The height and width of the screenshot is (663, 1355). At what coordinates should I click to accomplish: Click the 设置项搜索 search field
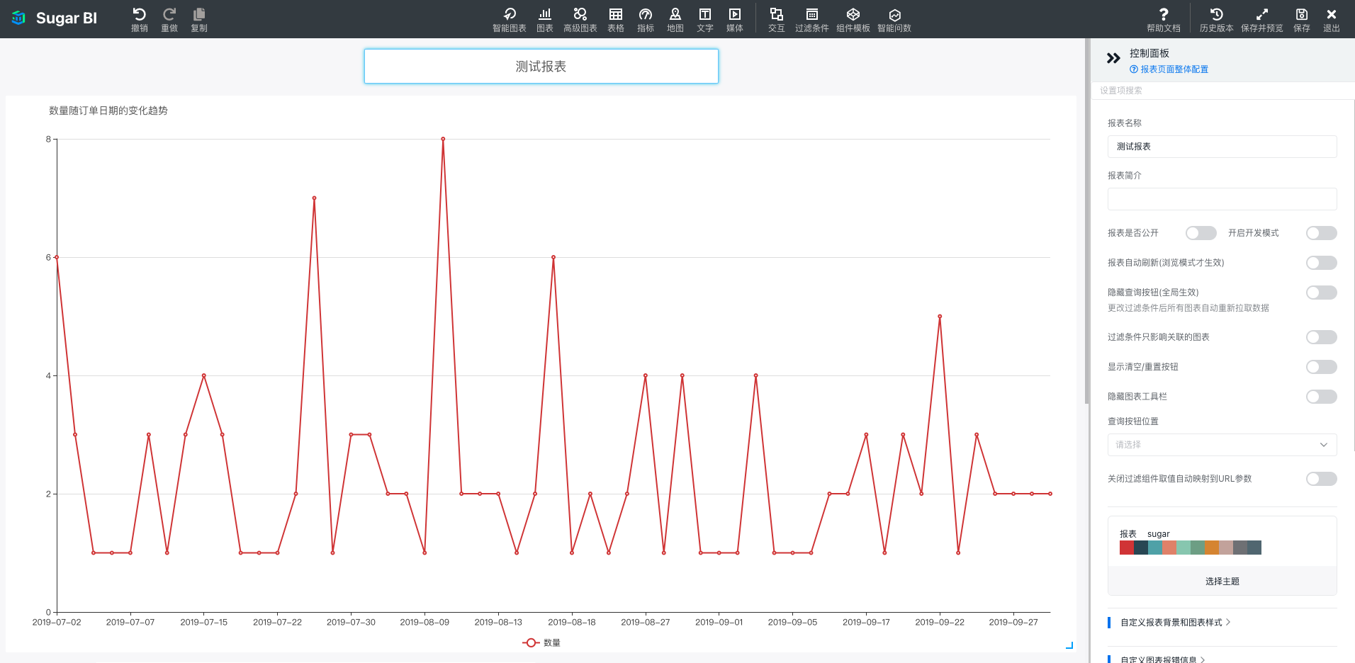1222,91
